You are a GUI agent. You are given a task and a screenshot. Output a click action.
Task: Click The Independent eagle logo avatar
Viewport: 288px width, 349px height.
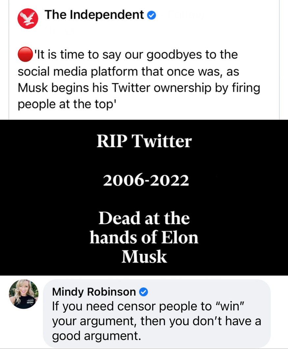coord(28,18)
